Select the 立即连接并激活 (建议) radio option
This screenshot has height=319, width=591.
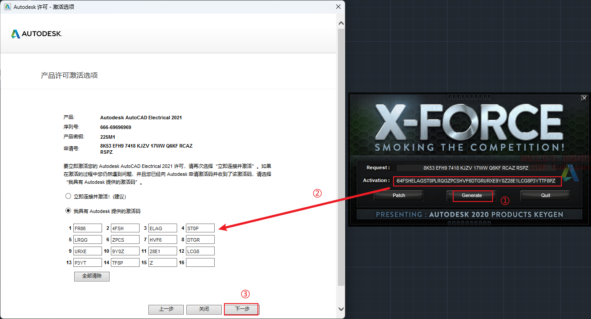coord(68,196)
